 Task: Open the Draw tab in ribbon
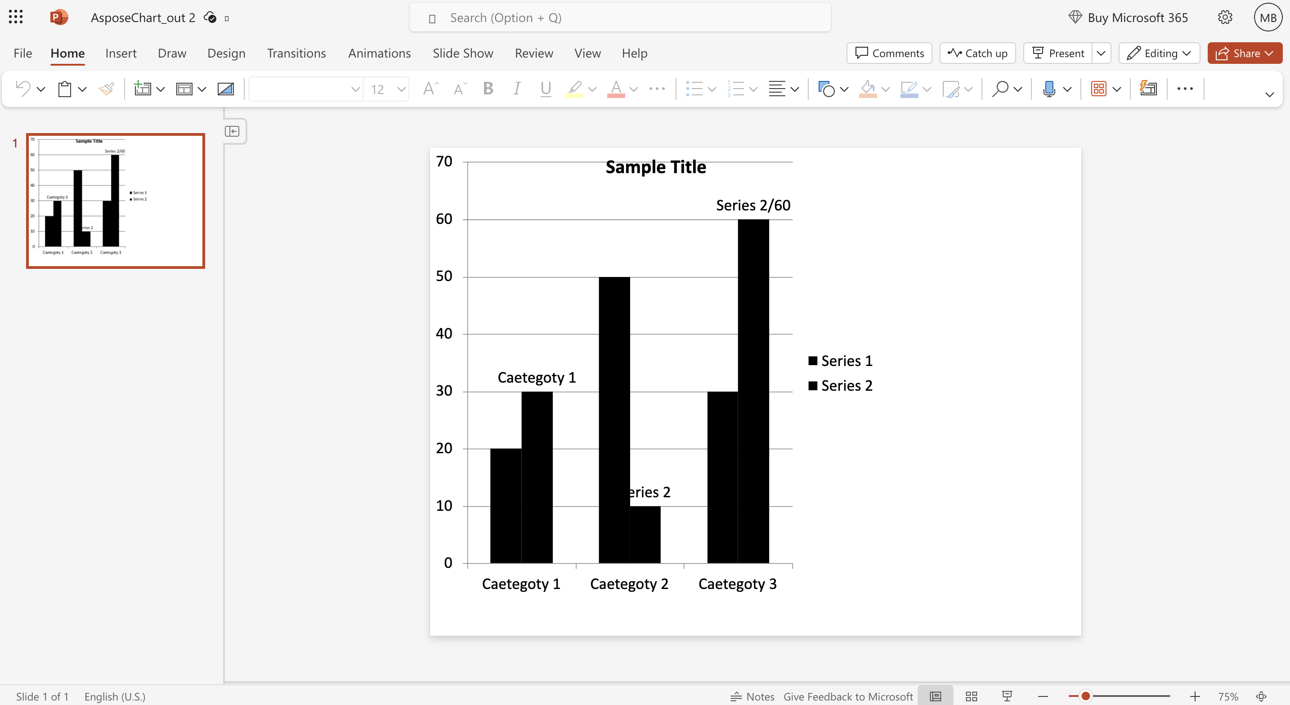coord(172,53)
